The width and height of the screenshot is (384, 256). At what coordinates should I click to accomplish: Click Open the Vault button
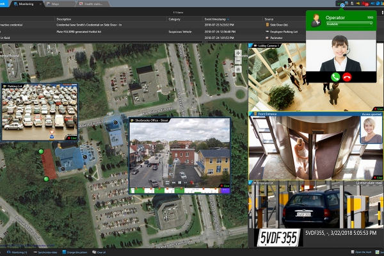(361, 252)
